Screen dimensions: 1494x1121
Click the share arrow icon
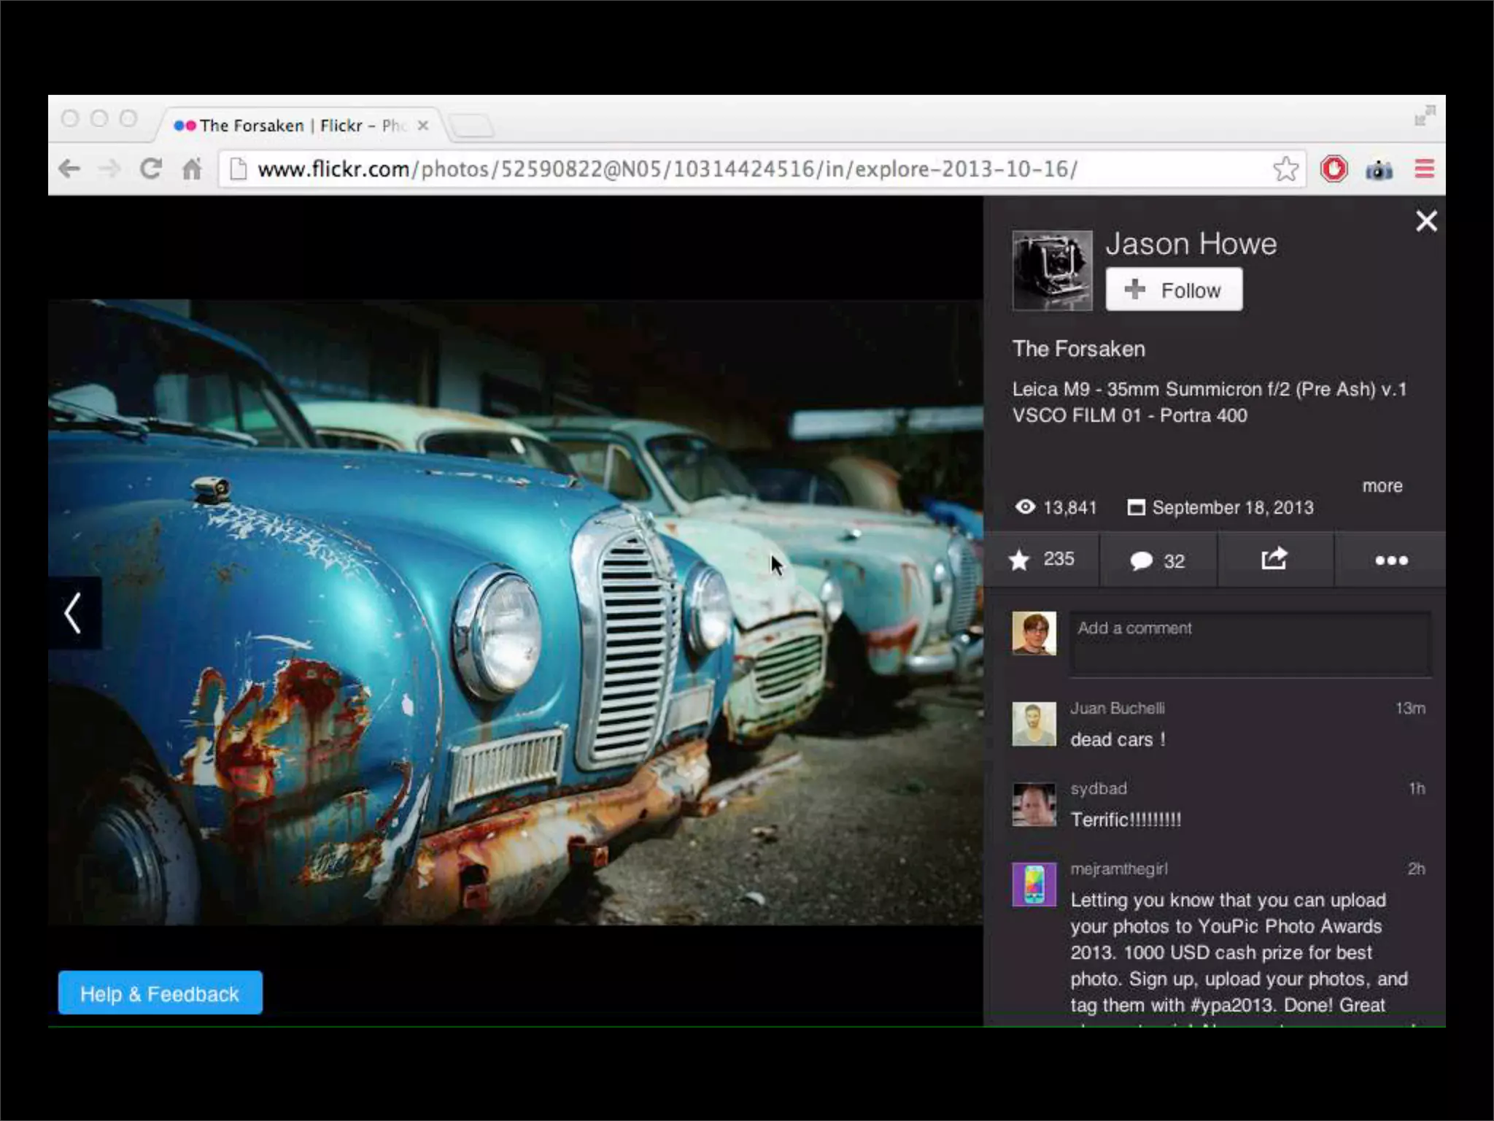[x=1274, y=559]
